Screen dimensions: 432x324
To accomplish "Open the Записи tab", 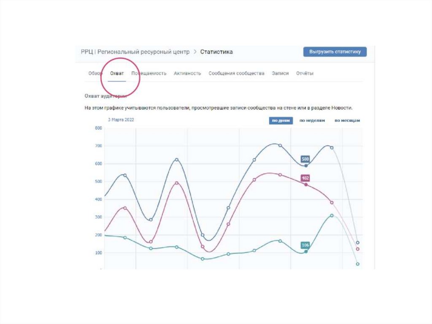I will coord(280,73).
